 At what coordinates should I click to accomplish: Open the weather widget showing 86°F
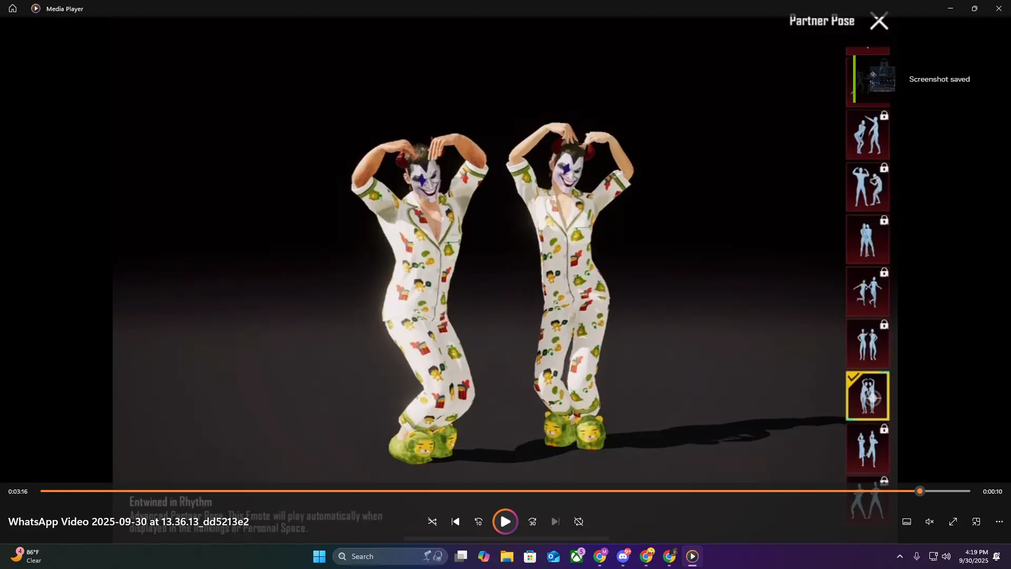coord(26,556)
